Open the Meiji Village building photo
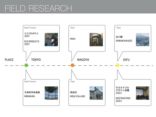This screenshot has height=117, width=156. click(96, 93)
